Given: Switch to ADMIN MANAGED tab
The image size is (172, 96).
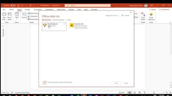Looking at the screenshot, I should point(59,20).
